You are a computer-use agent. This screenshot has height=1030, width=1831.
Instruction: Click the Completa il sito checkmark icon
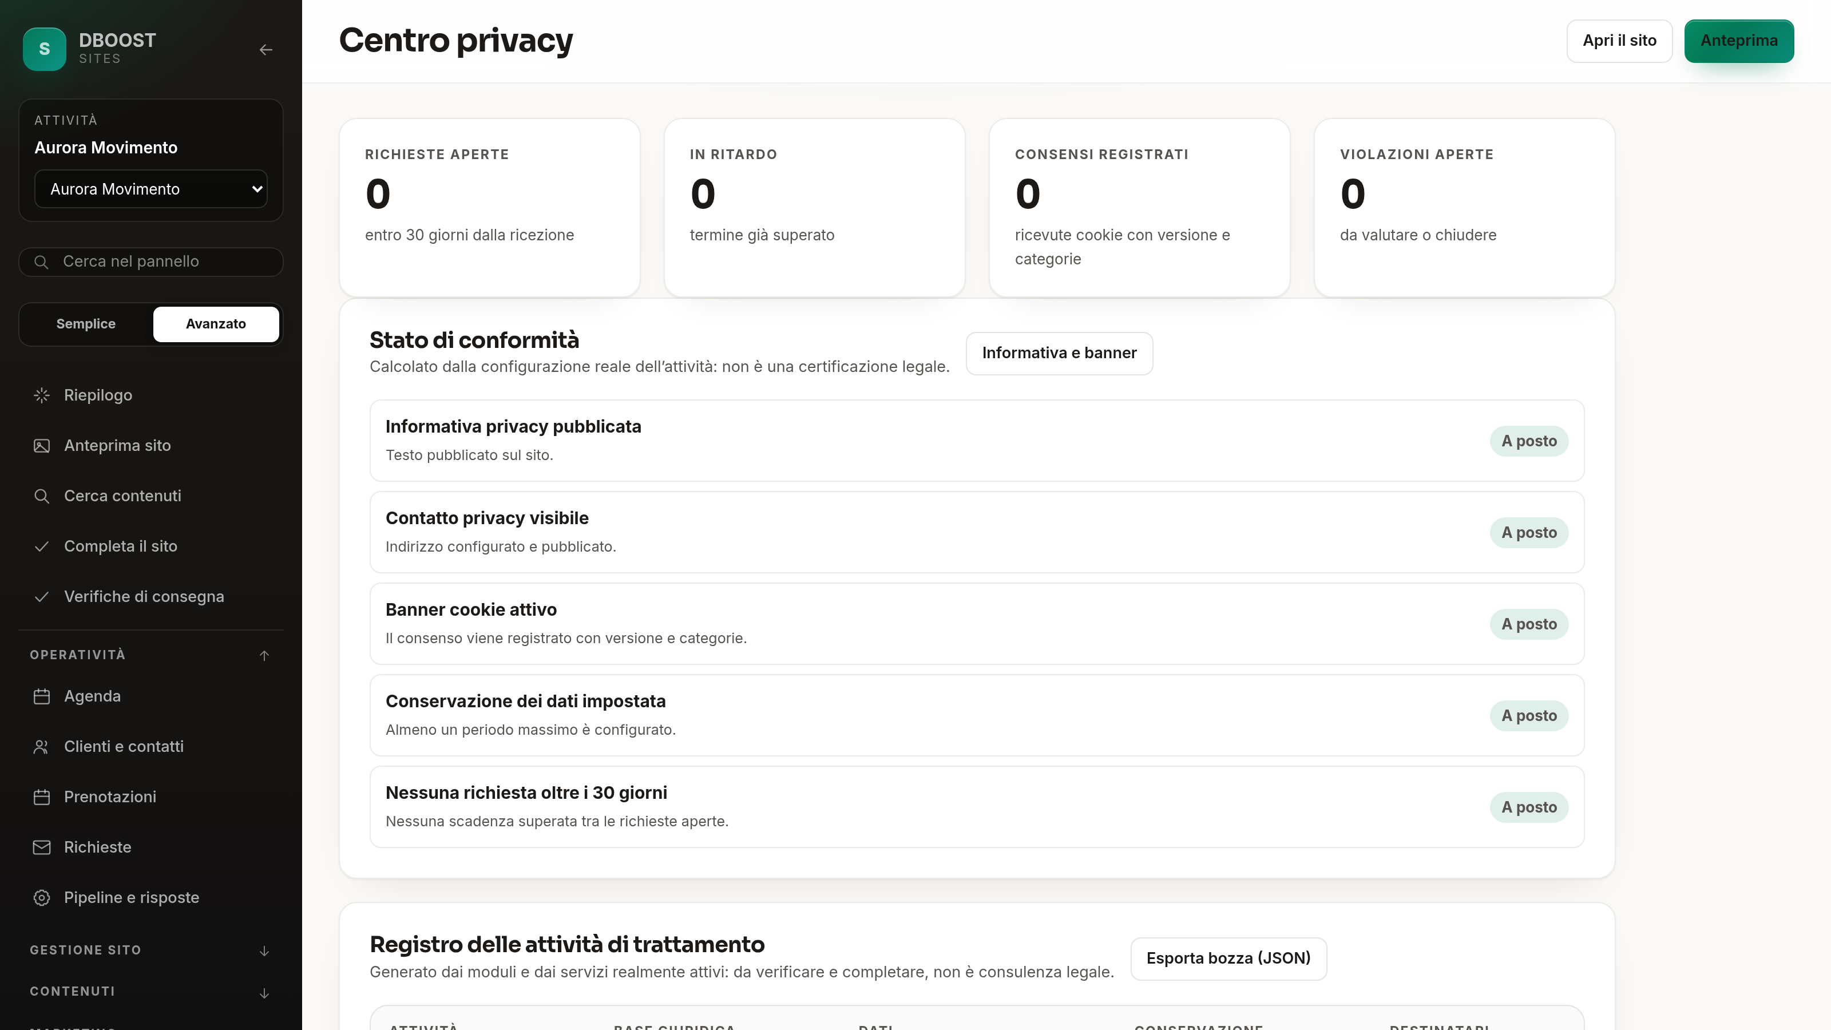coord(42,546)
